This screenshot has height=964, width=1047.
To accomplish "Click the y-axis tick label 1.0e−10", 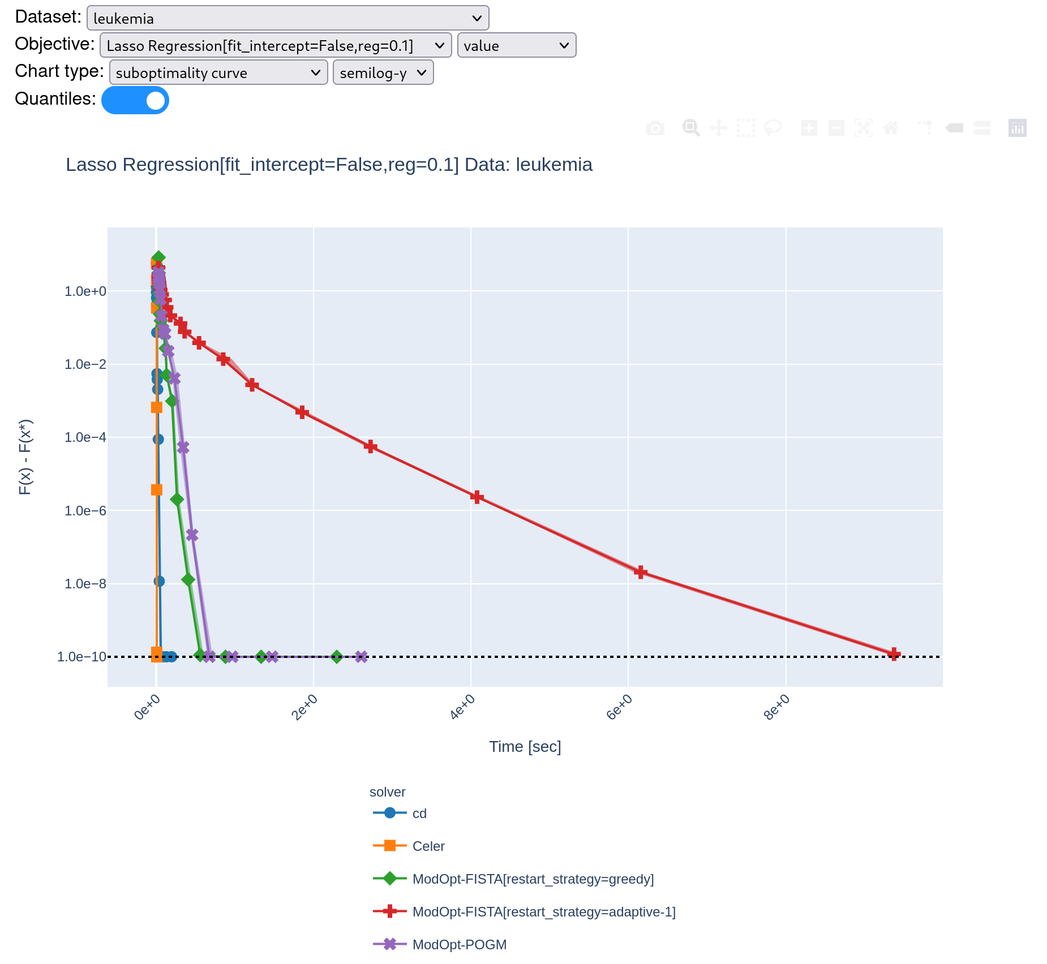I will tap(81, 657).
